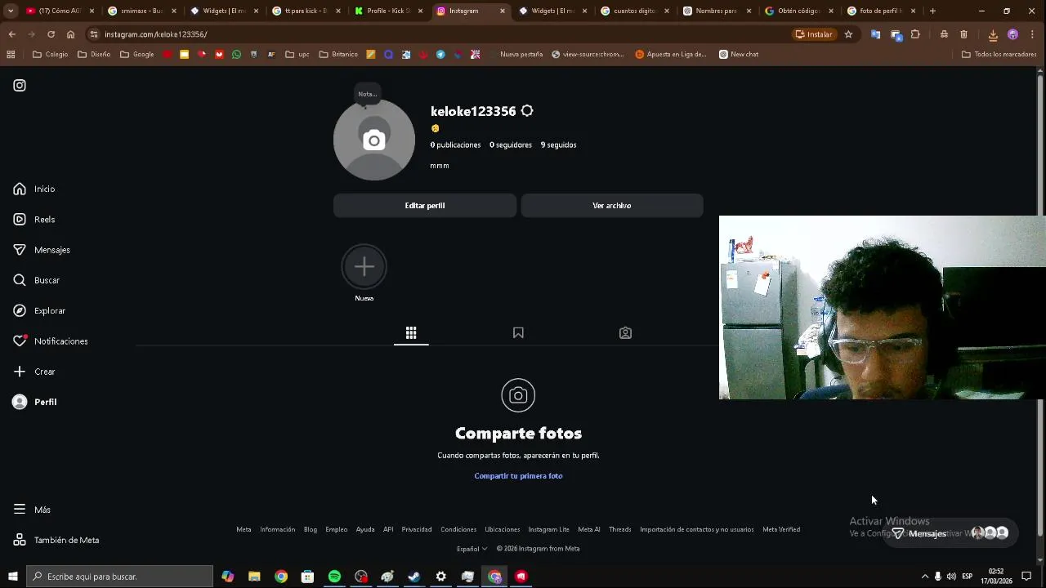Select the tagged photos tab
This screenshot has width=1046, height=588.
[x=625, y=333]
